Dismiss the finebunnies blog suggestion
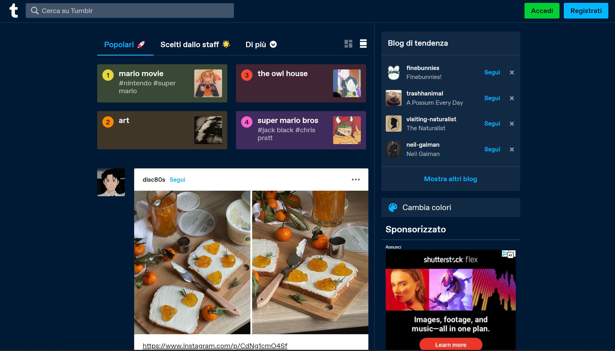Image resolution: width=615 pixels, height=351 pixels. tap(512, 72)
